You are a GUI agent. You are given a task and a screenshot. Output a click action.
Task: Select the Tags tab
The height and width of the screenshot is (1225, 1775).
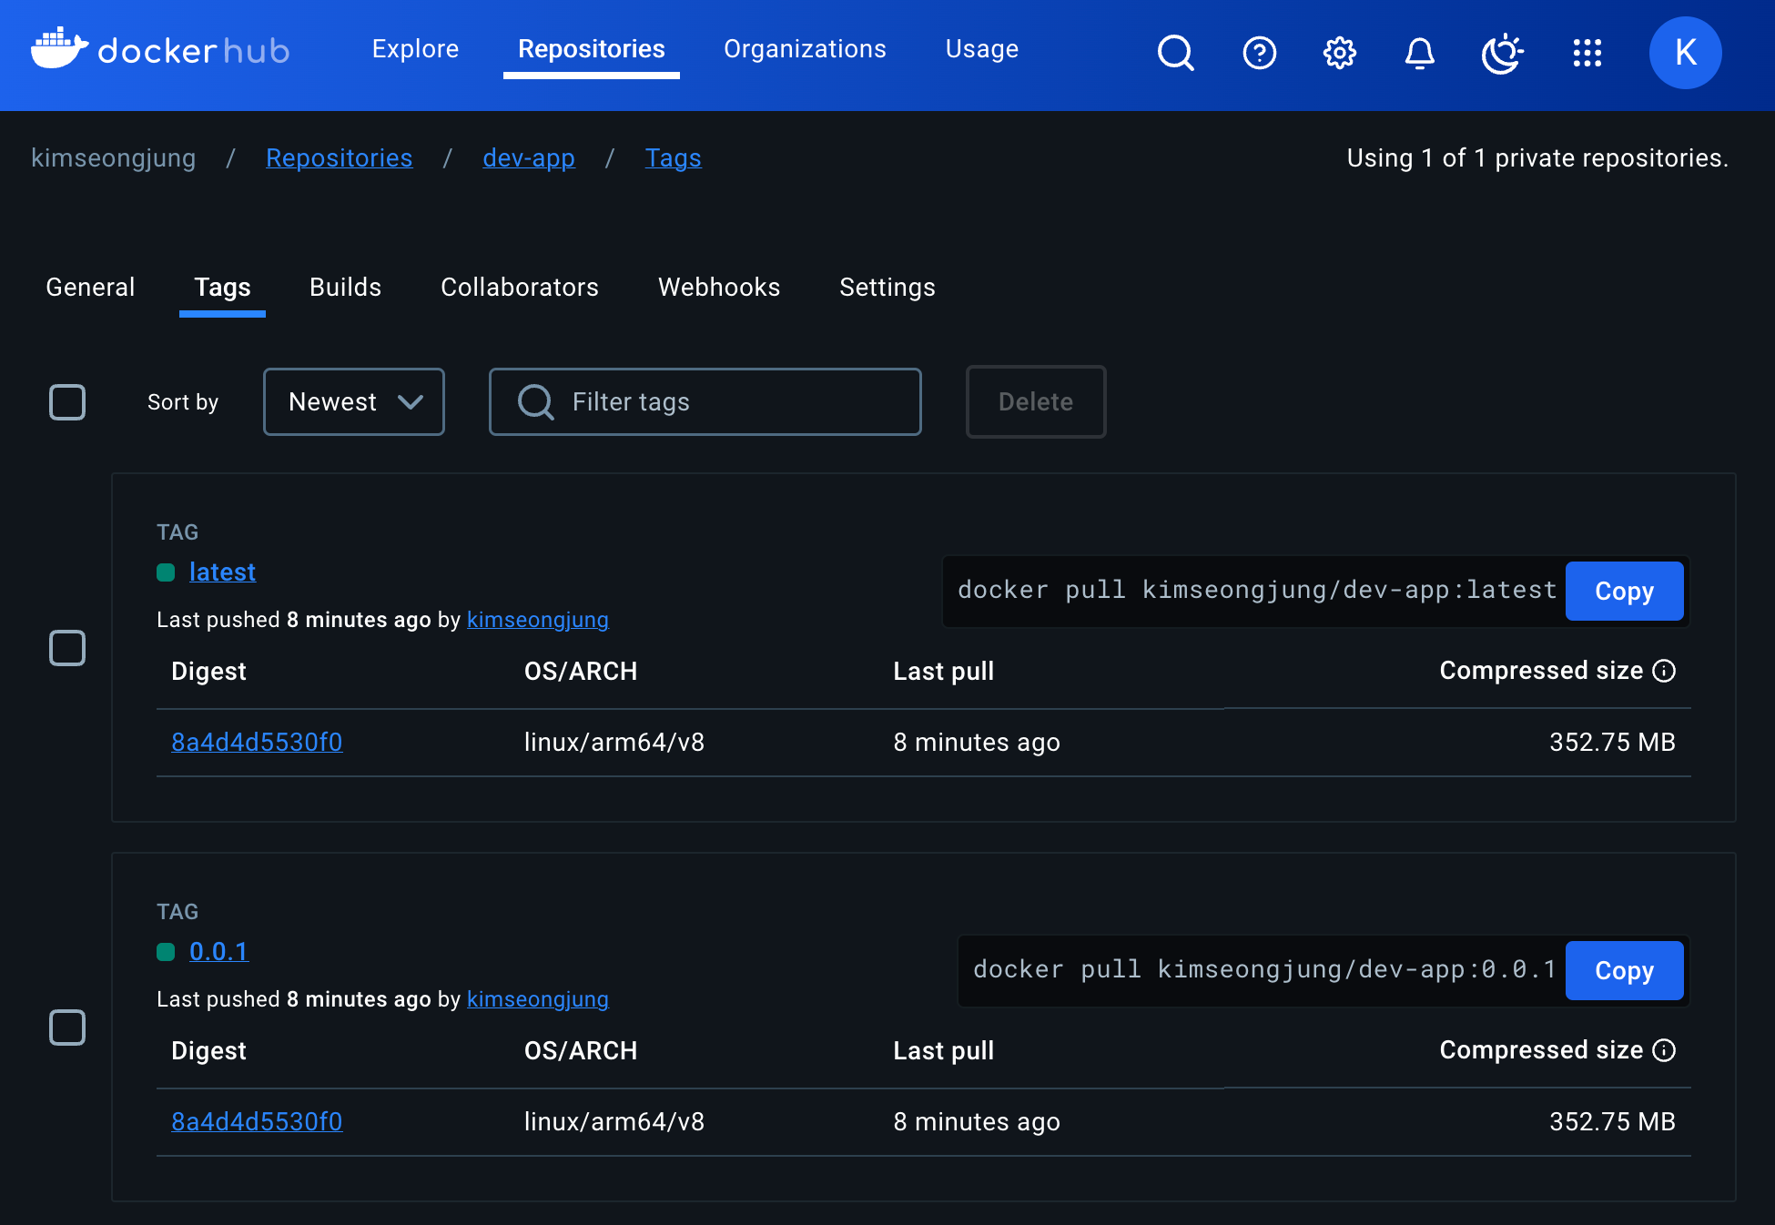coord(222,288)
